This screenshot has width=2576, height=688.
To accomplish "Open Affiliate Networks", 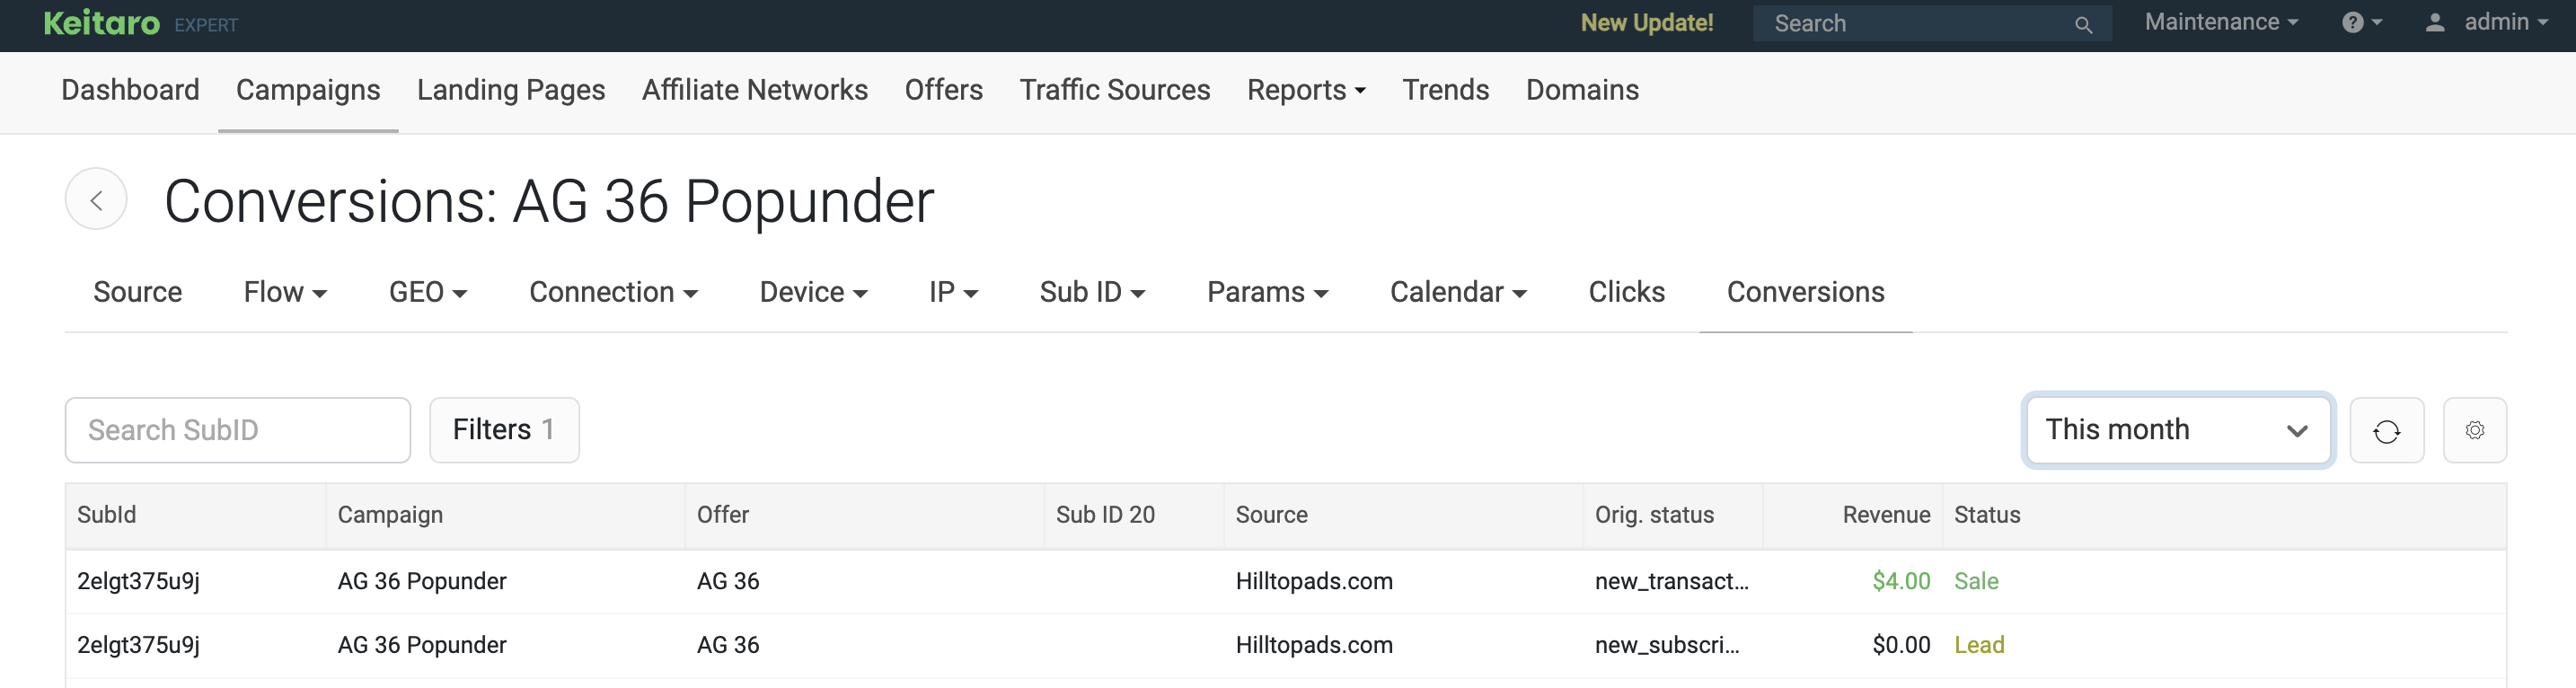I will 755,90.
